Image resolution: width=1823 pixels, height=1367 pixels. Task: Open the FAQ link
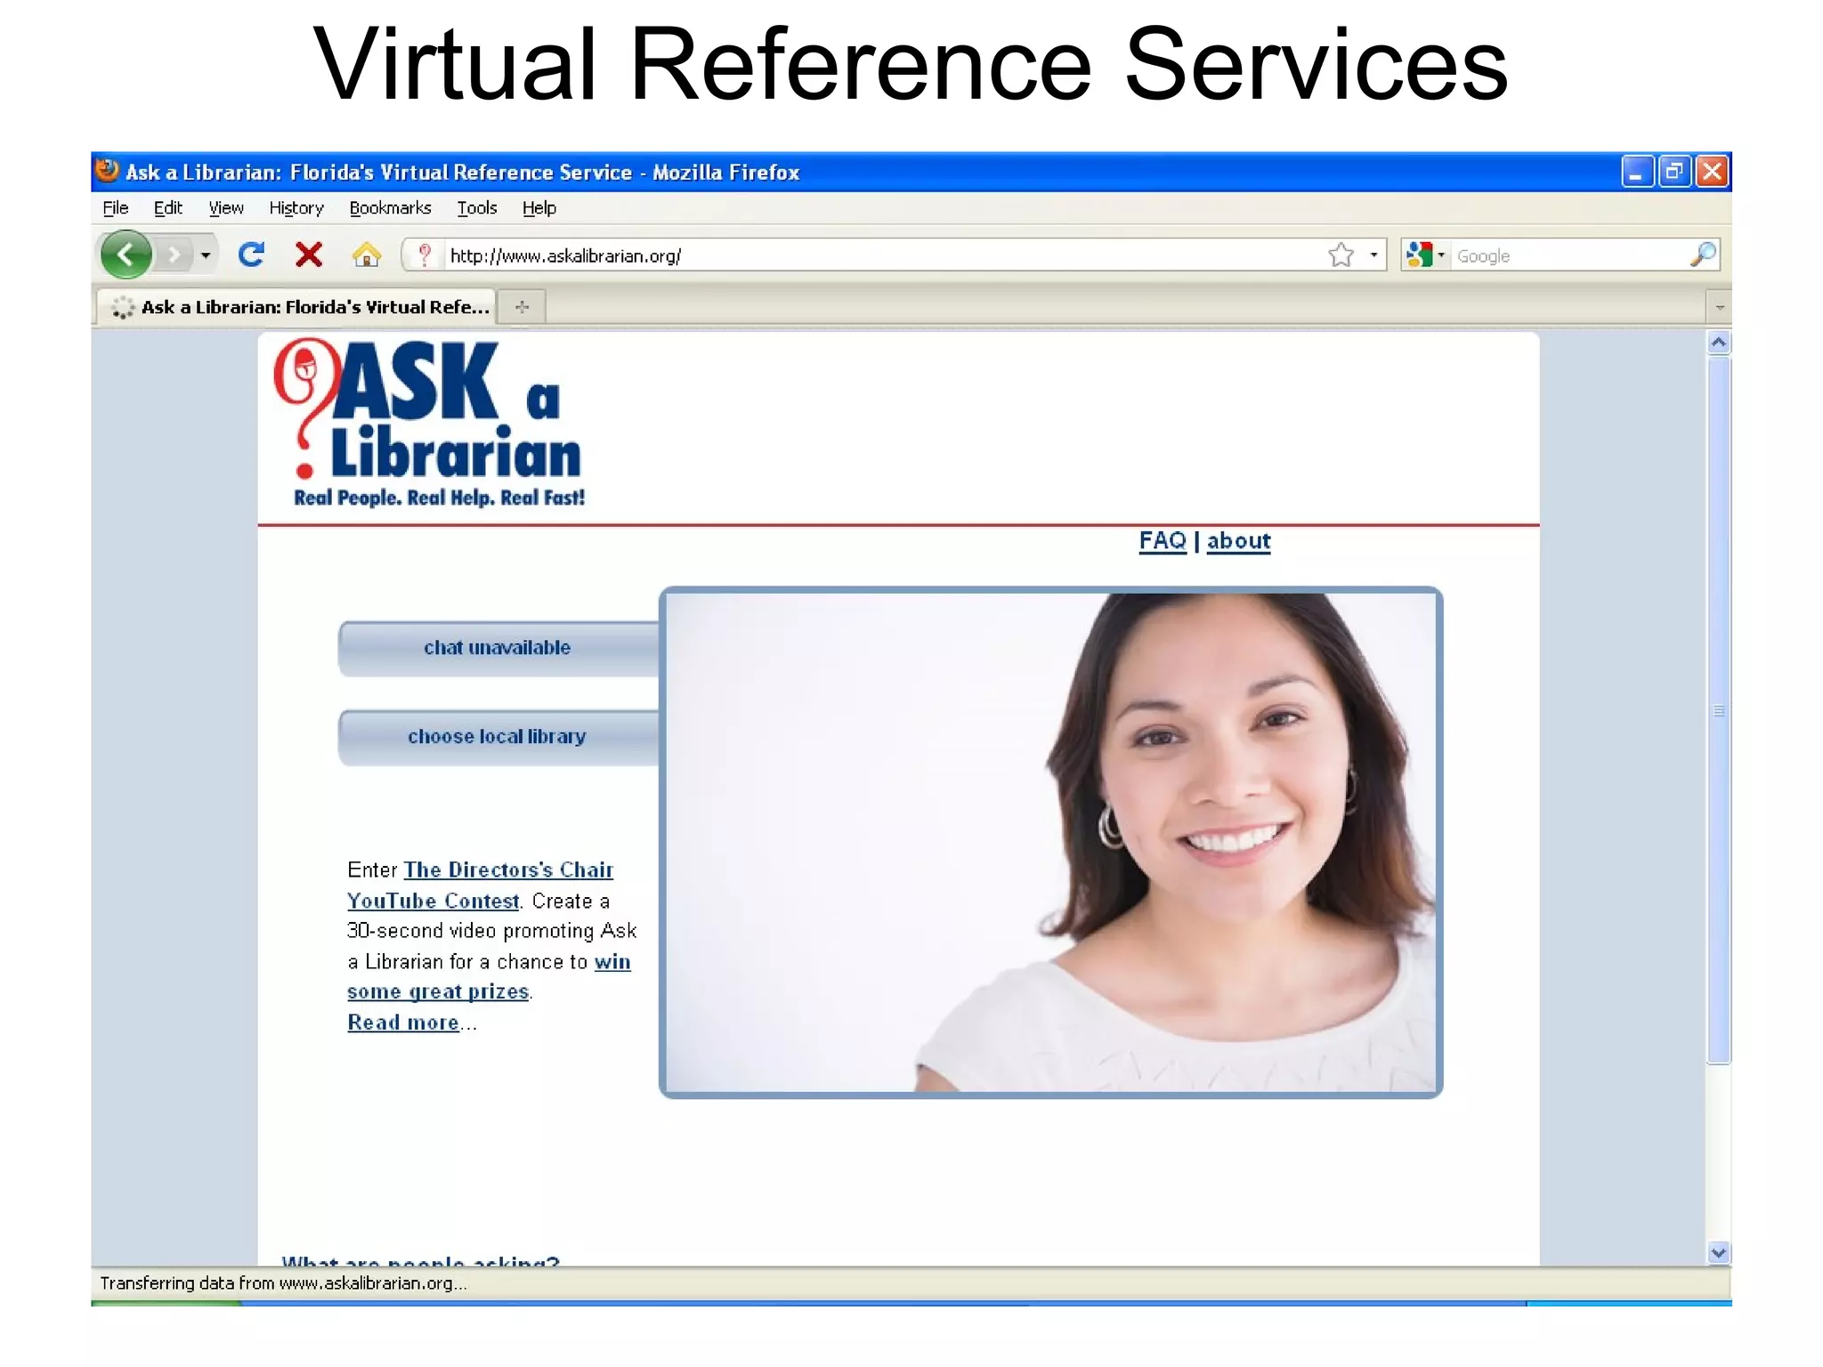(x=1163, y=541)
